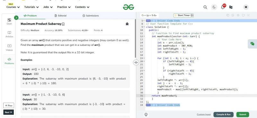Open the C++ language dropdown

pos(149,15)
